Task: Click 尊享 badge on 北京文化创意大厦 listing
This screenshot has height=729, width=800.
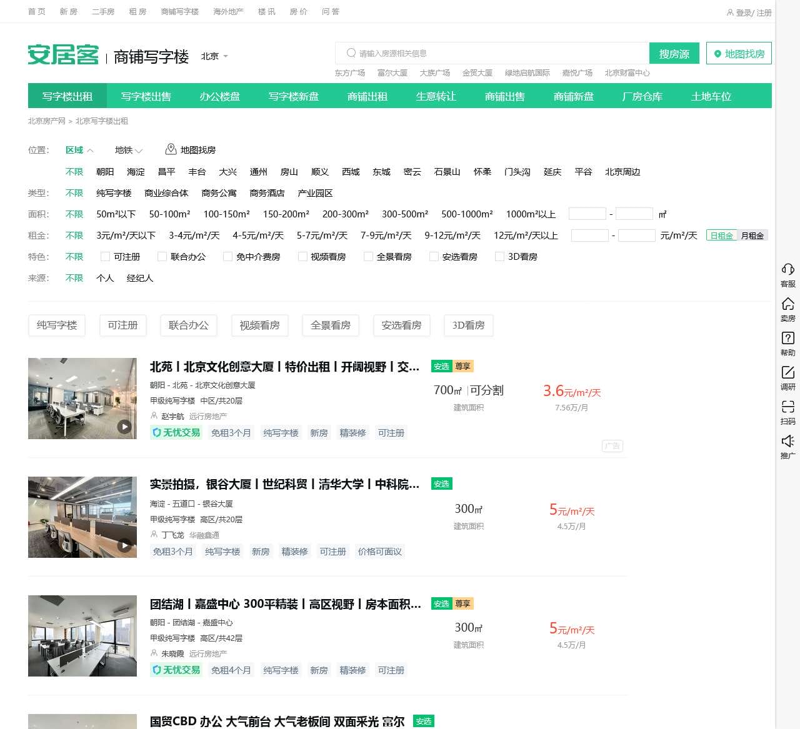Action: tap(463, 366)
